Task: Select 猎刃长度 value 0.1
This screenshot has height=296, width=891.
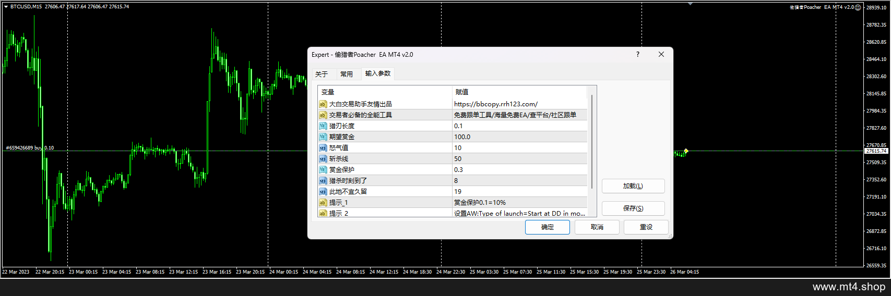Action: (458, 126)
